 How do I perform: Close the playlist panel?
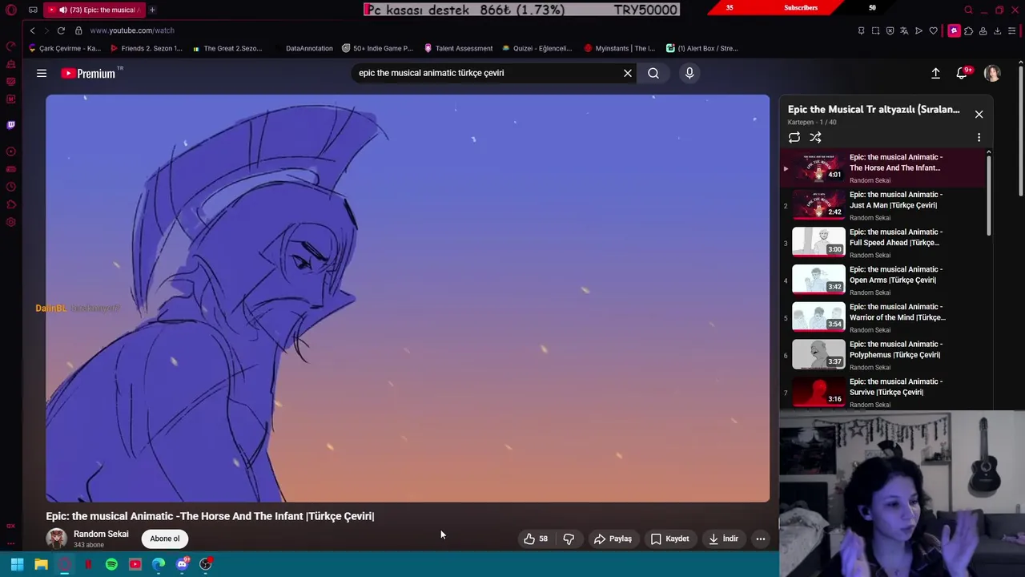[x=979, y=115]
